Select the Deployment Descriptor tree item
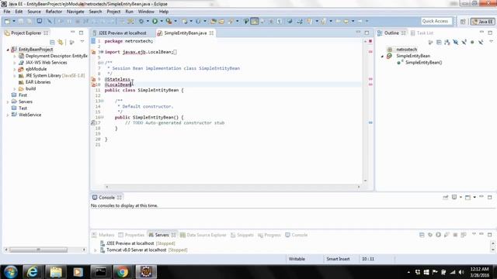 pyautogui.click(x=53, y=56)
